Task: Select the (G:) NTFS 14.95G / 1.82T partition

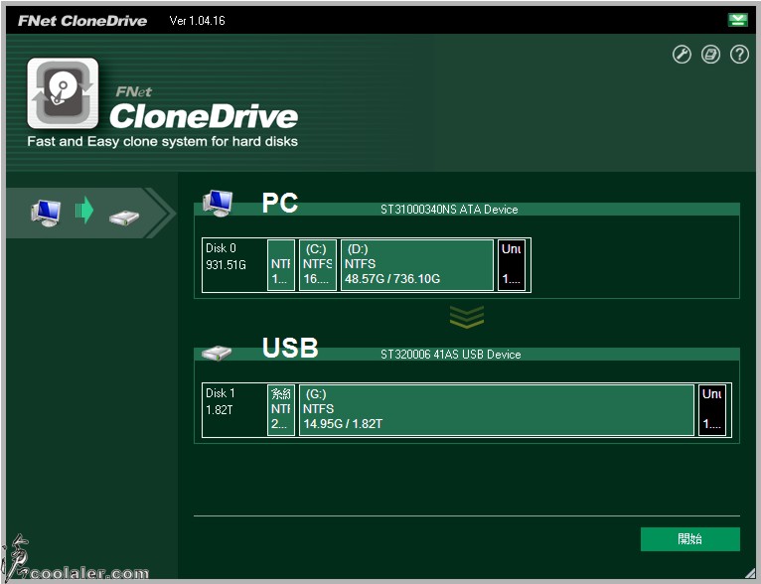Action: 497,410
